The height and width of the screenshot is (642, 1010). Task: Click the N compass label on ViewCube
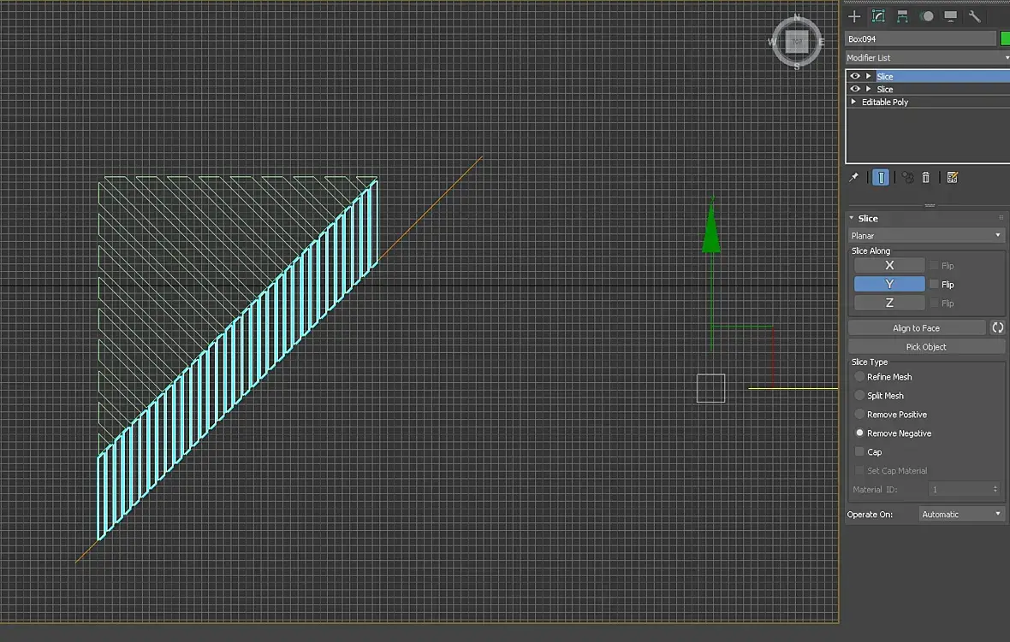pyautogui.click(x=797, y=17)
